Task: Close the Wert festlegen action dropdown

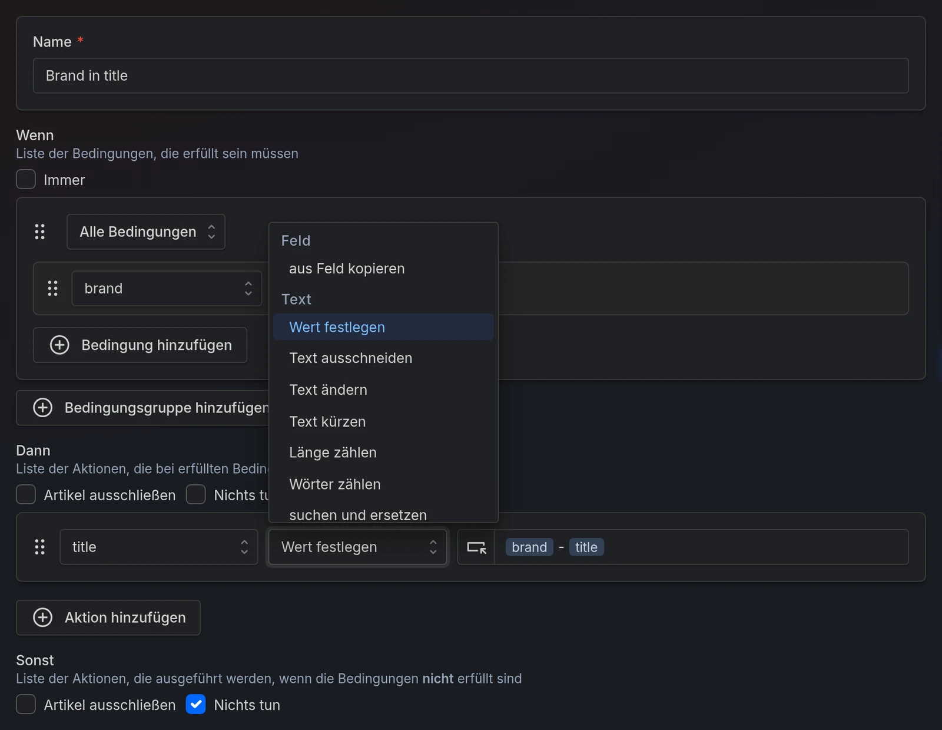Action: tap(357, 547)
